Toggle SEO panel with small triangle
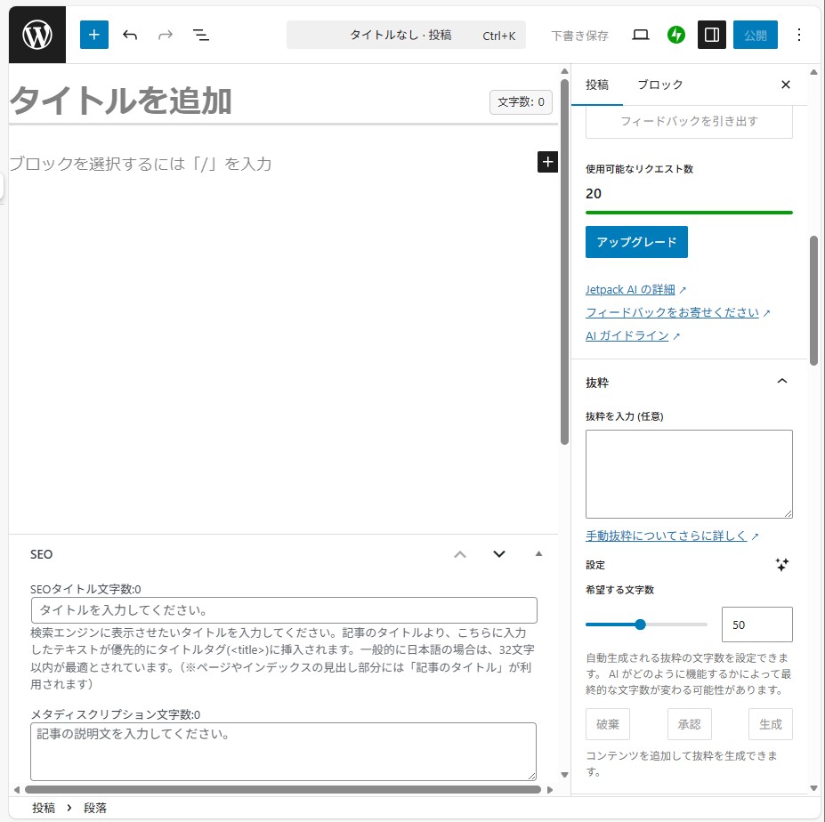This screenshot has width=825, height=822. tap(538, 554)
